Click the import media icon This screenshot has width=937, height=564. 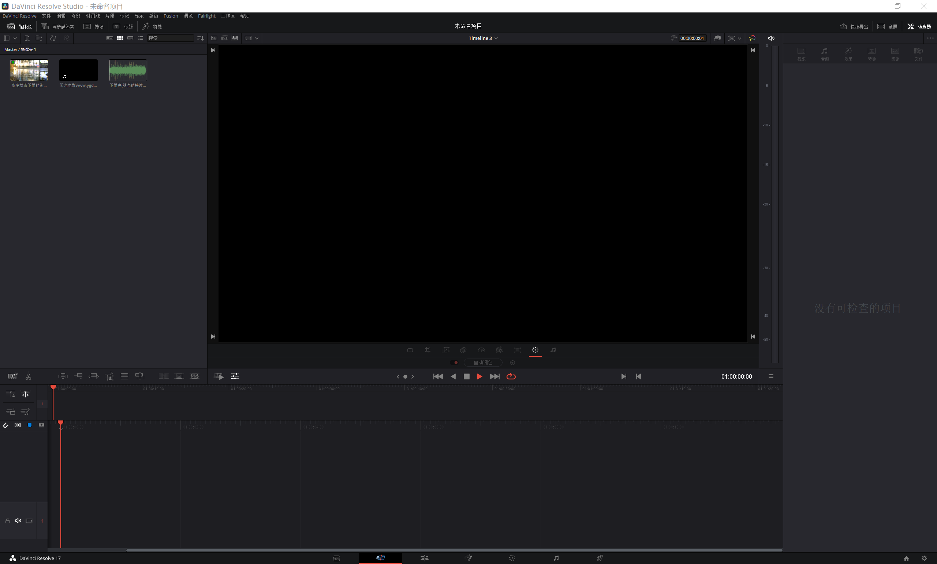pyautogui.click(x=27, y=38)
